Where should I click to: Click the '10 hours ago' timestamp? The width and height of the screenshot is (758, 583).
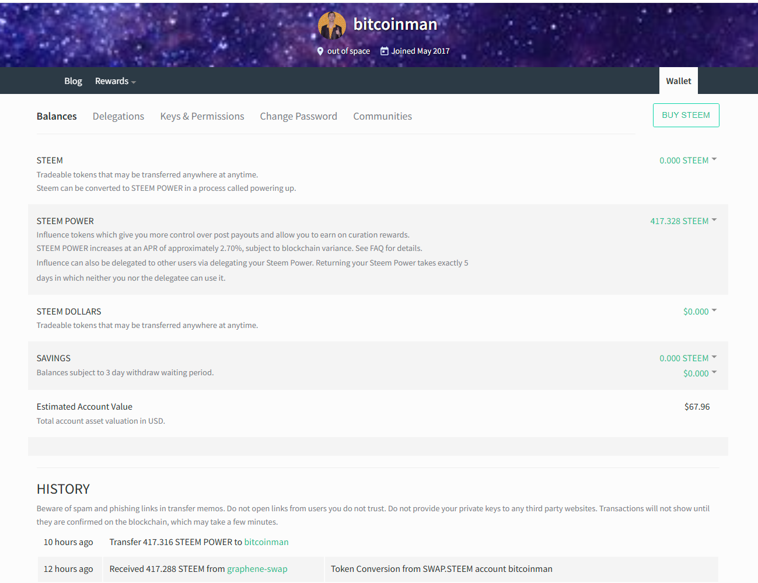click(x=68, y=542)
